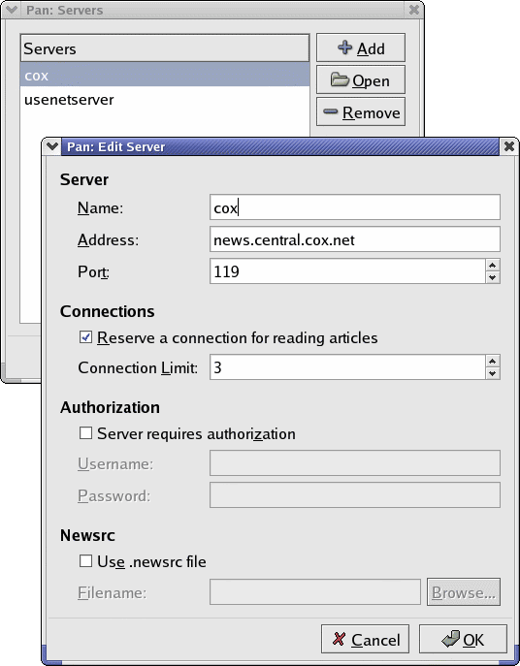
Task: Click into the Address text field
Action: pos(355,239)
